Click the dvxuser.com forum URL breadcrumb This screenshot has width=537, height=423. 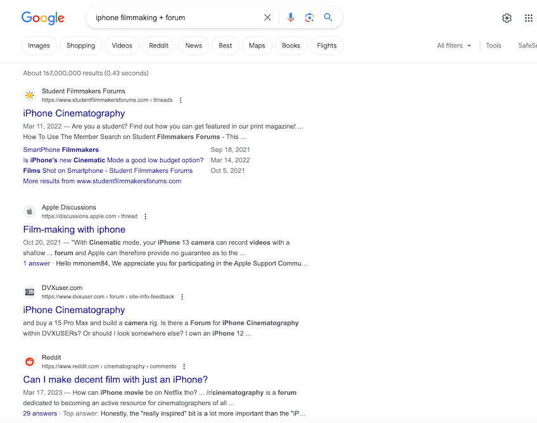(108, 296)
